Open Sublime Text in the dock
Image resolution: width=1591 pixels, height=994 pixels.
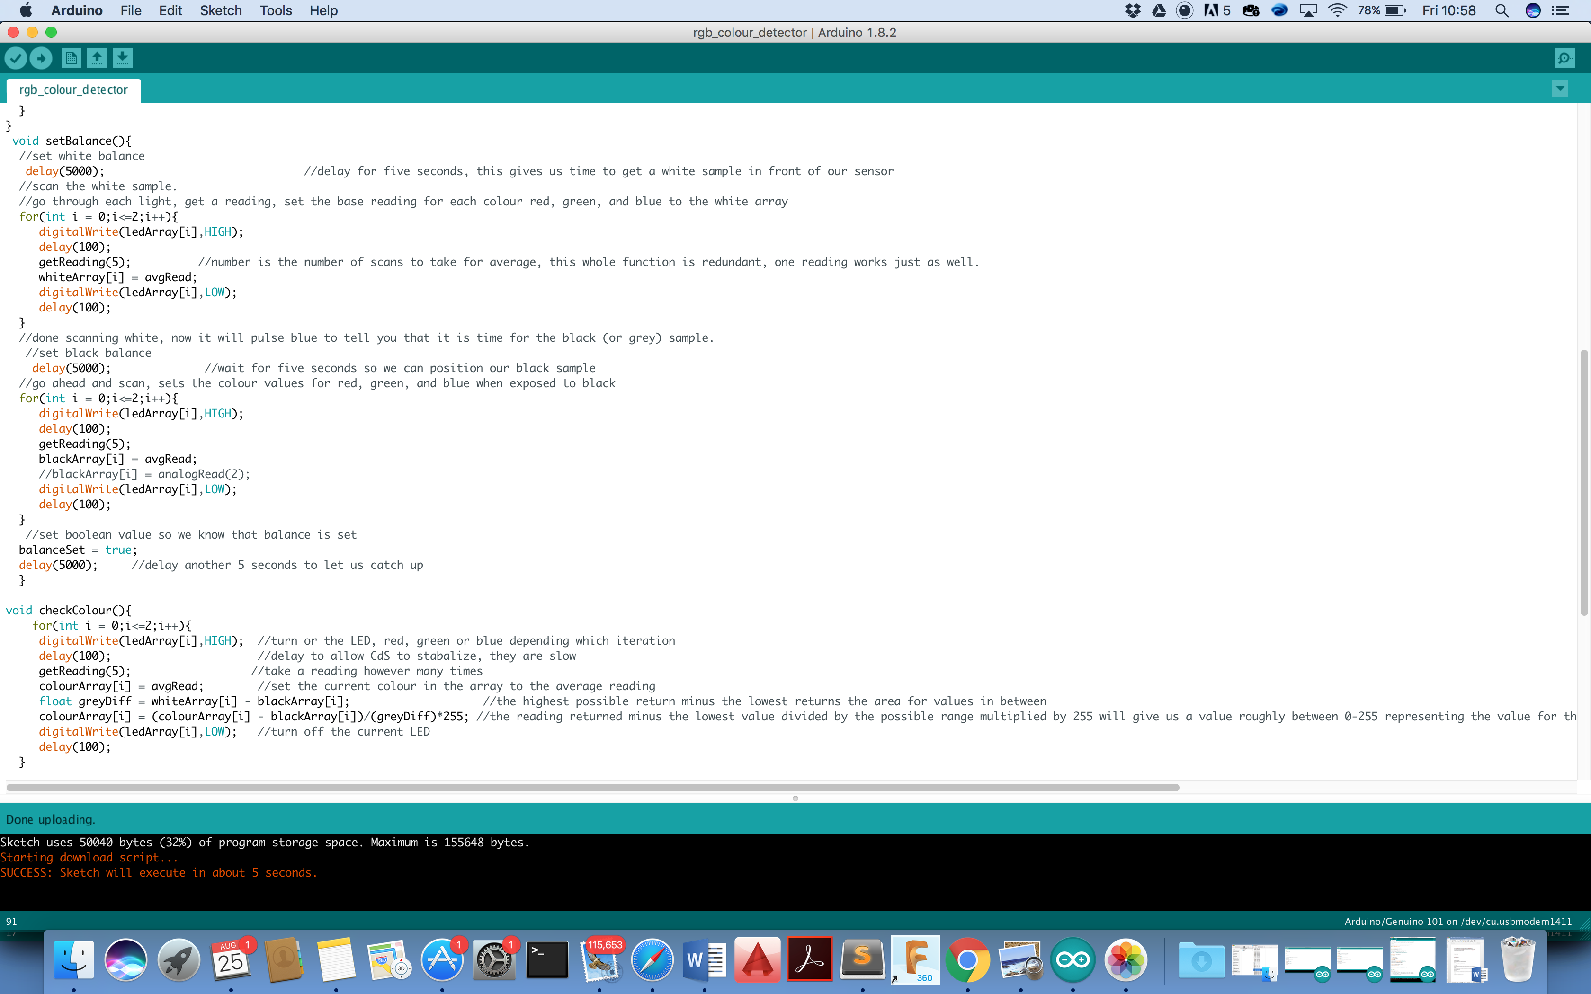[863, 960]
